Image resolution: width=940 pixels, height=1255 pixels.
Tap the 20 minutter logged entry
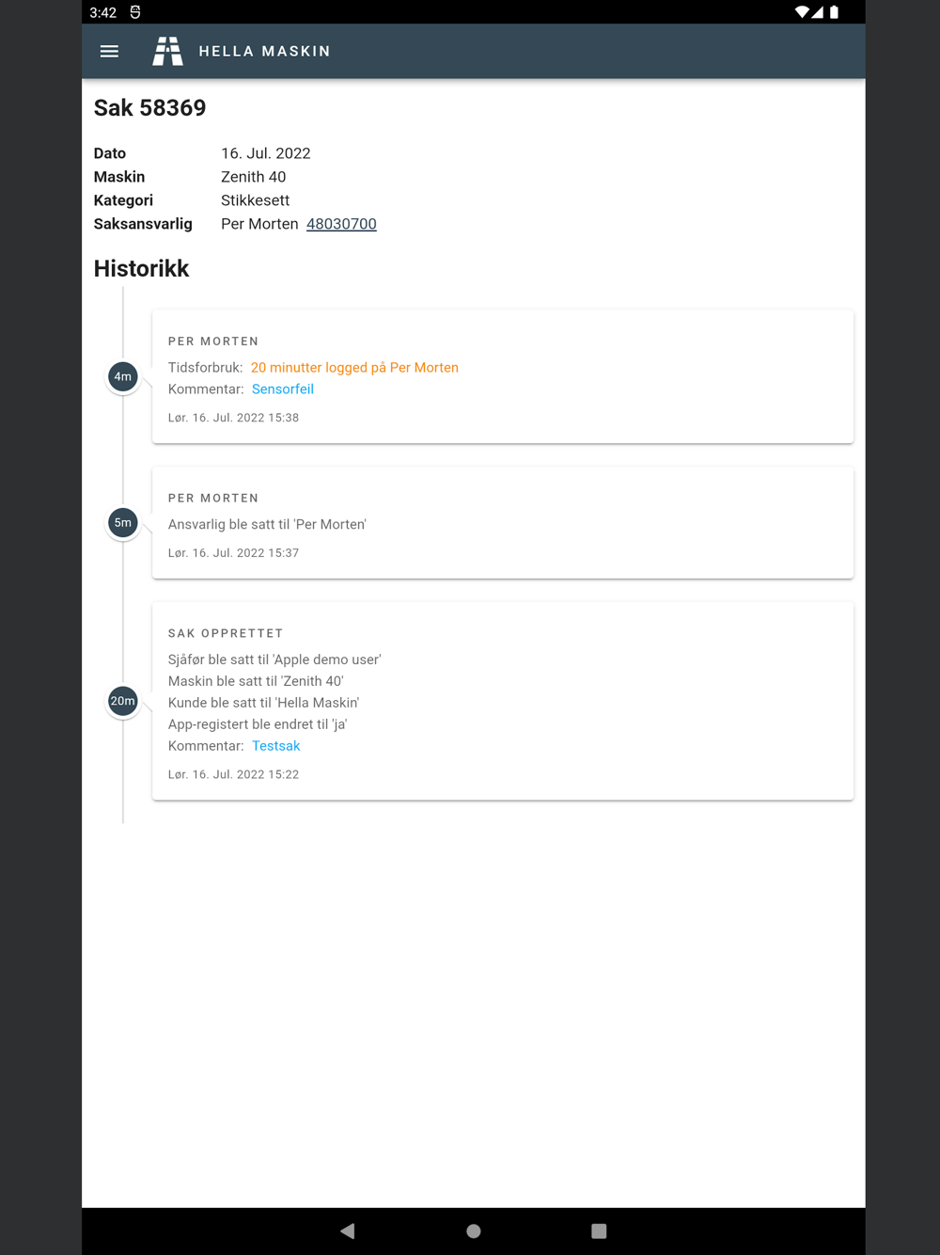(x=354, y=368)
